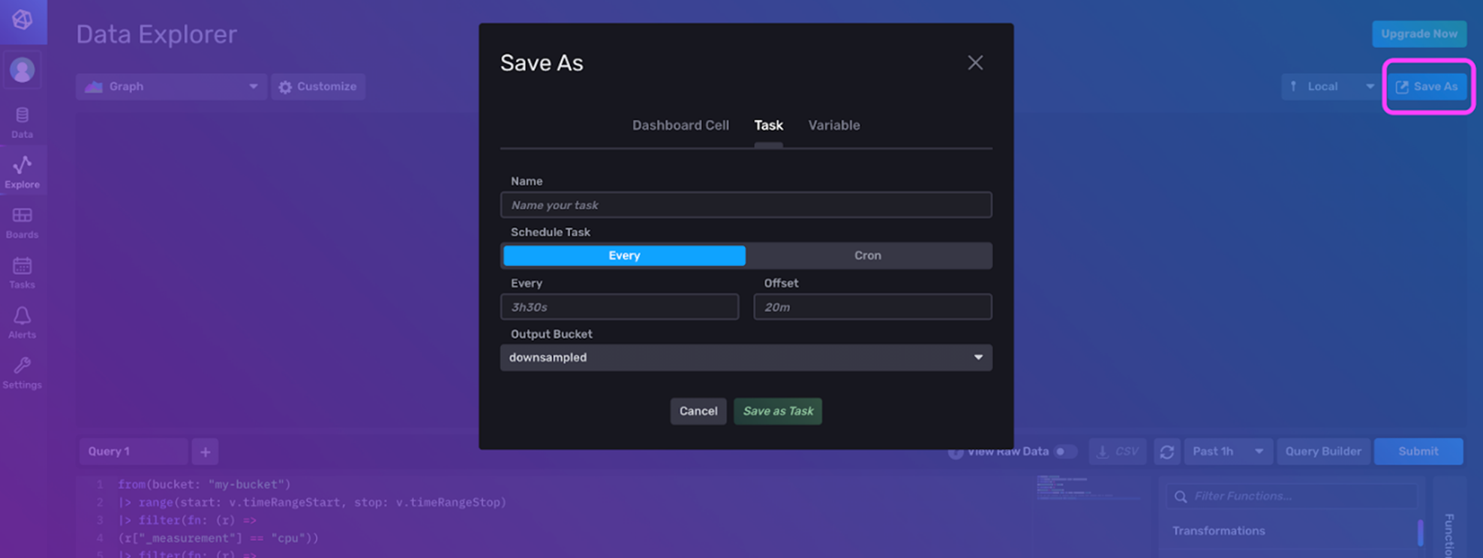1483x558 pixels.
Task: Add a new query tab
Action: pyautogui.click(x=205, y=452)
